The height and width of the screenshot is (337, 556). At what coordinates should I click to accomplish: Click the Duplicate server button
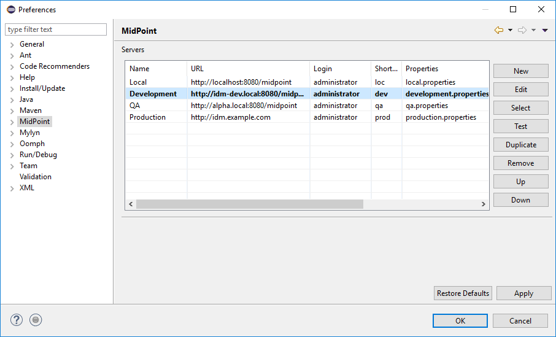pyautogui.click(x=521, y=145)
